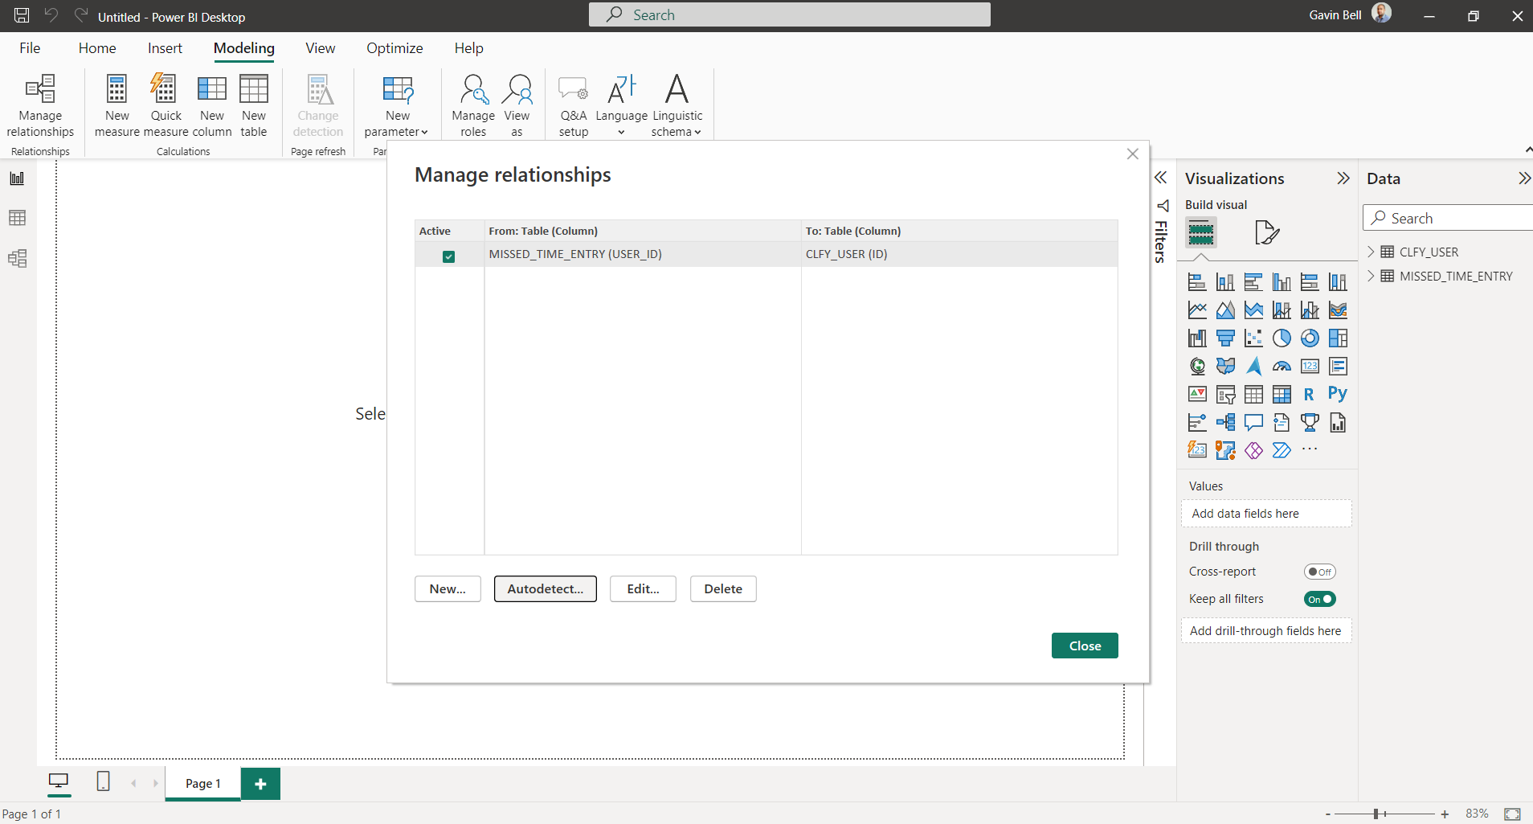Insert a Python visual
The width and height of the screenshot is (1533, 824).
1338,394
